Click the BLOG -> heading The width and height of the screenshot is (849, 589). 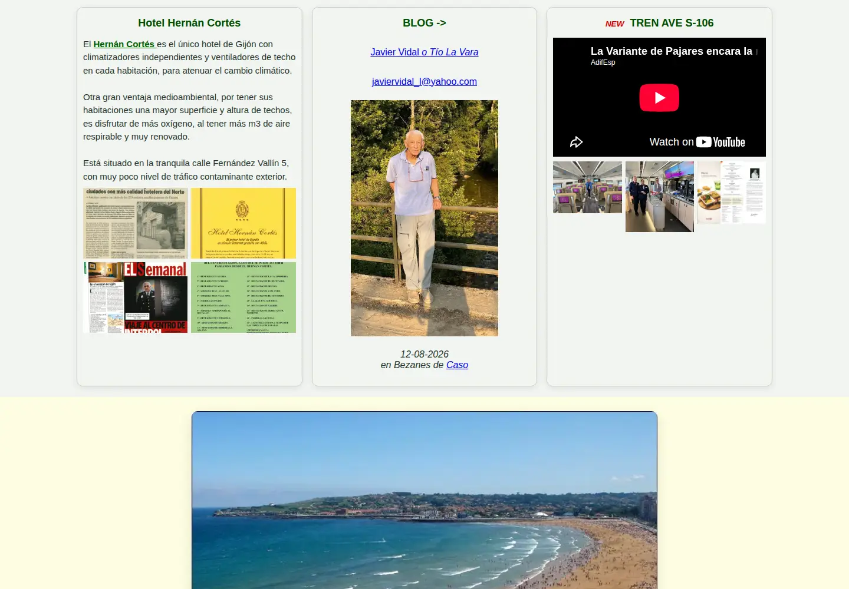424,23
